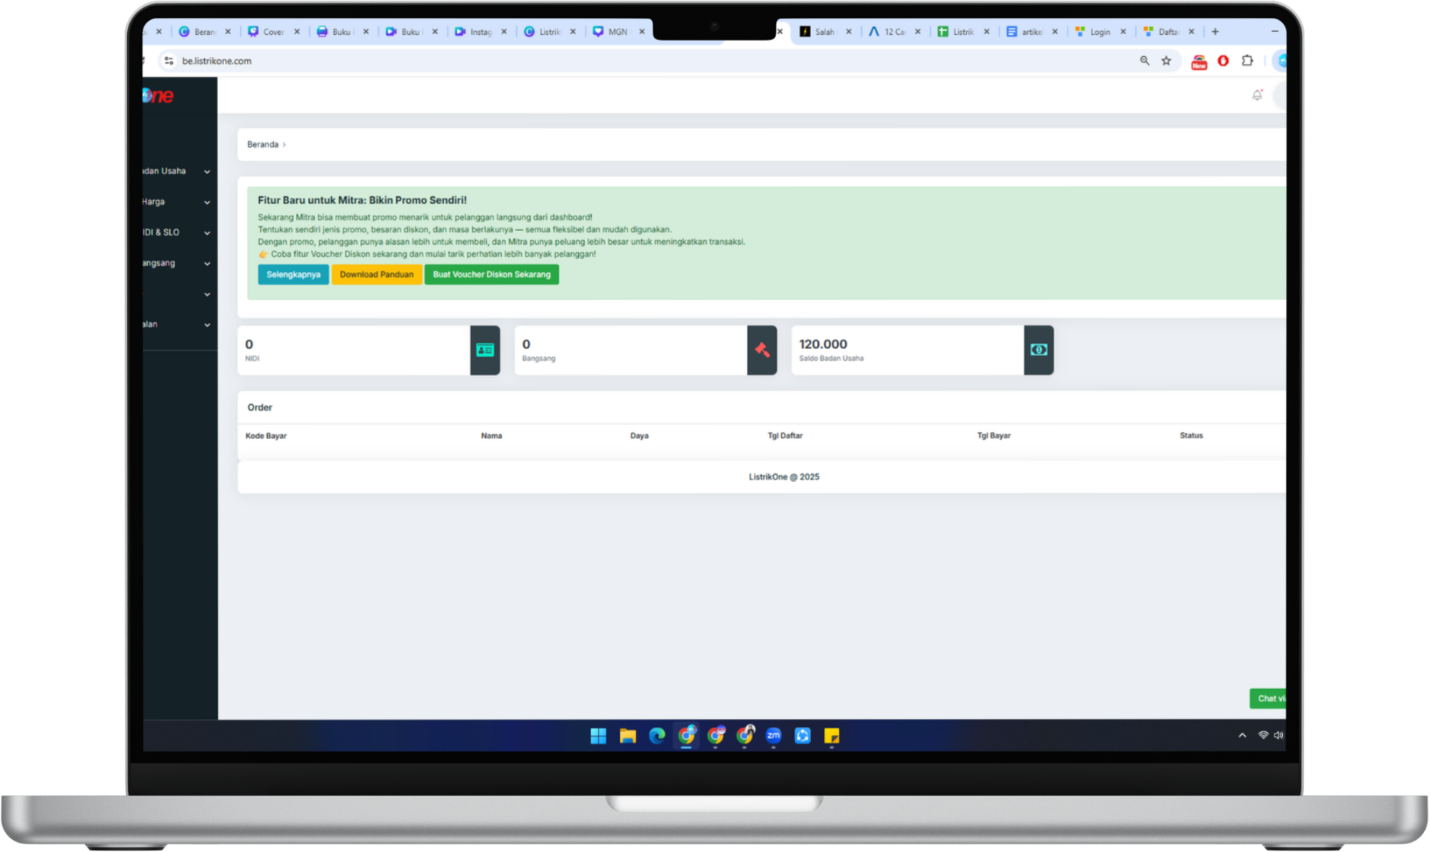Click the notification bell icon
Image resolution: width=1430 pixels, height=852 pixels.
pyautogui.click(x=1257, y=95)
